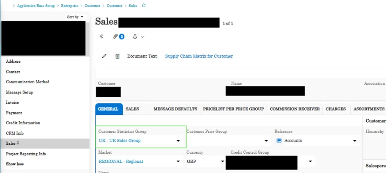Open Supply Chain Matrix for Customer link
The height and width of the screenshot is (173, 386).
pos(199,56)
